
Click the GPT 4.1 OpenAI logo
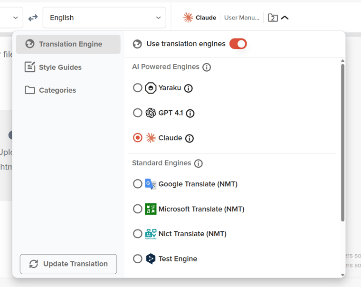(x=151, y=113)
